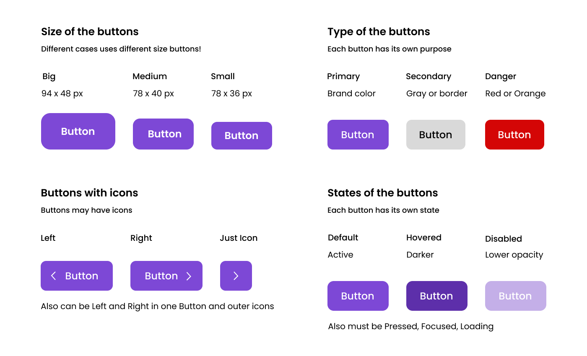Image resolution: width=587 pixels, height=356 pixels.
Task: Click the left chevron icon on the Left button
Action: click(54, 276)
